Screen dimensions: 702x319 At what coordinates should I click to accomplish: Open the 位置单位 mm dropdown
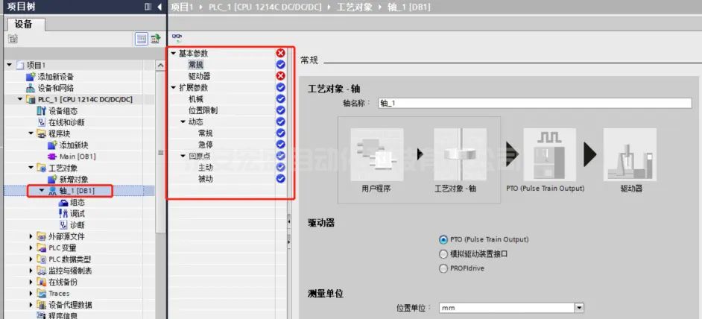[x=579, y=307]
